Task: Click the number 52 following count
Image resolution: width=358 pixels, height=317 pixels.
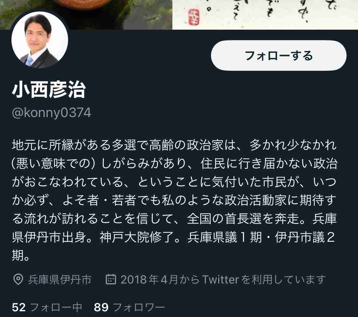Action: coord(19,307)
